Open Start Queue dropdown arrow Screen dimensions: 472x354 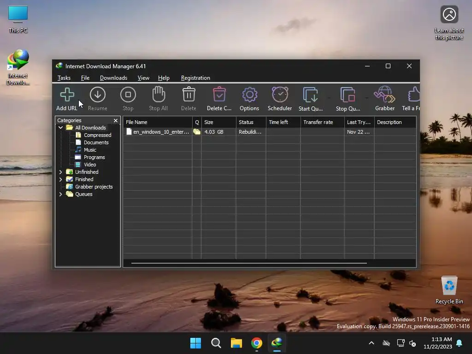click(x=329, y=98)
